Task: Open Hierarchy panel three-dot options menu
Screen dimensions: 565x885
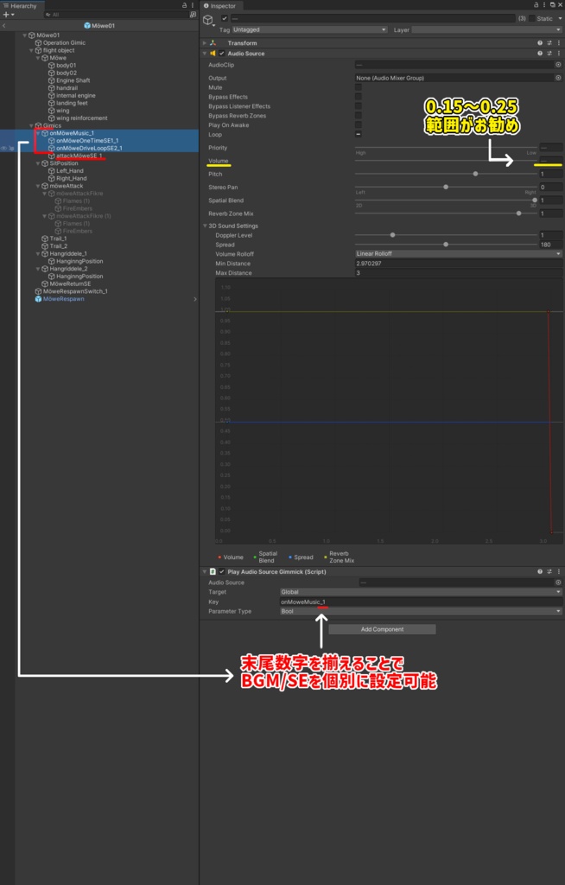Action: (193, 6)
